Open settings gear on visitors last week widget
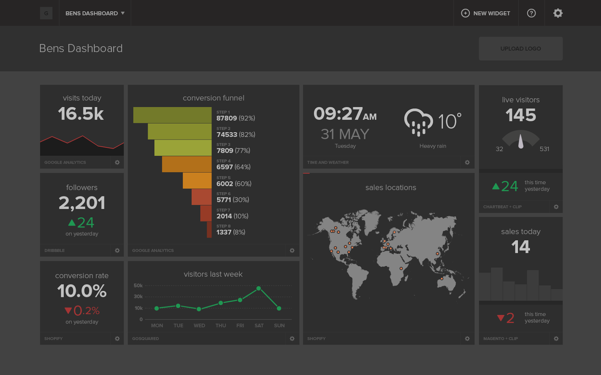601x375 pixels. coord(292,339)
